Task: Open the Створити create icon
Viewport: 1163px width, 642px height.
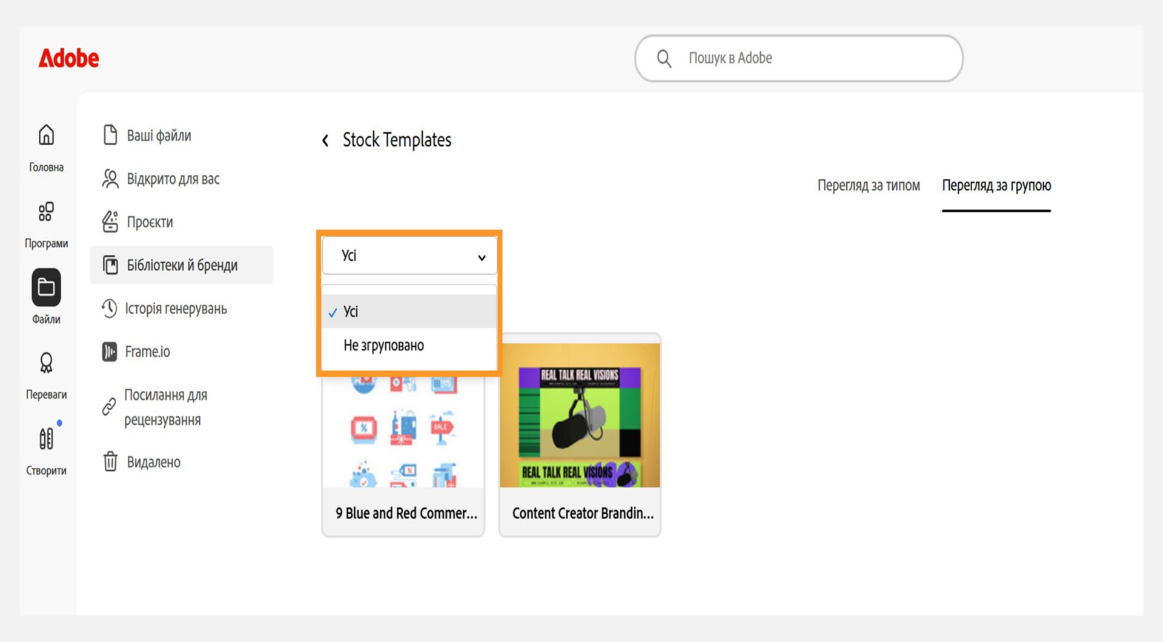Action: [46, 439]
